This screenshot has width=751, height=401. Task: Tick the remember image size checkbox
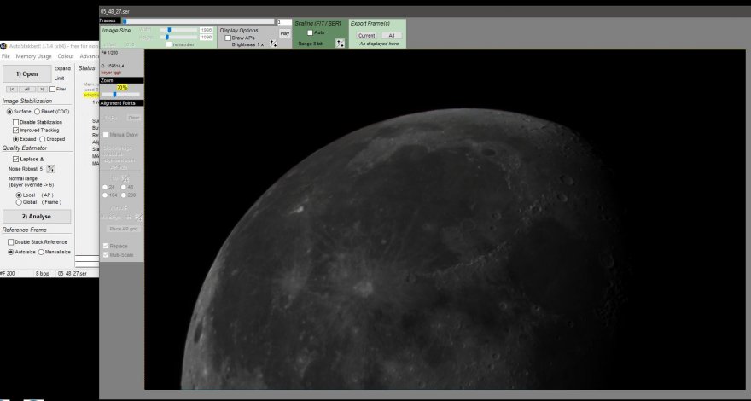(169, 44)
